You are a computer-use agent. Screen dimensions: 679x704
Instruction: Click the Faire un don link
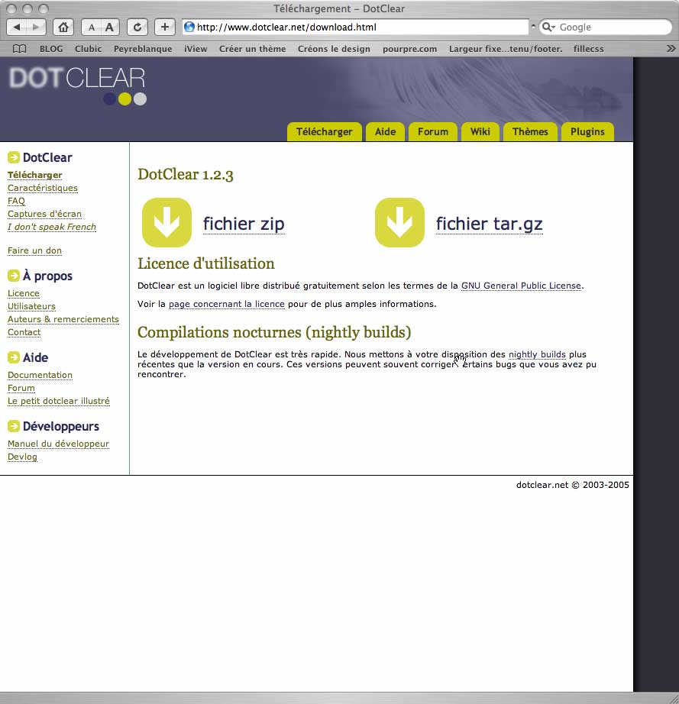(34, 250)
